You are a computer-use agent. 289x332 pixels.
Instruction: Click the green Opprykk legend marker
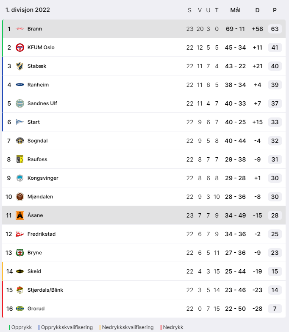click(x=9, y=327)
